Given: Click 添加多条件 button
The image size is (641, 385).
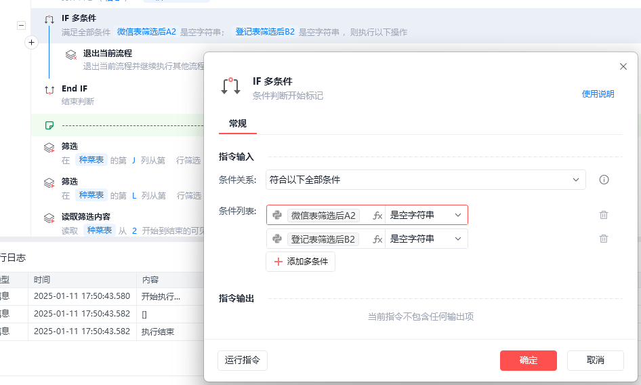Looking at the screenshot, I should [x=301, y=262].
